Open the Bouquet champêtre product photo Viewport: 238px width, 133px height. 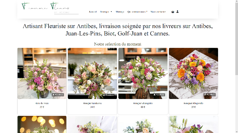click(x=143, y=73)
